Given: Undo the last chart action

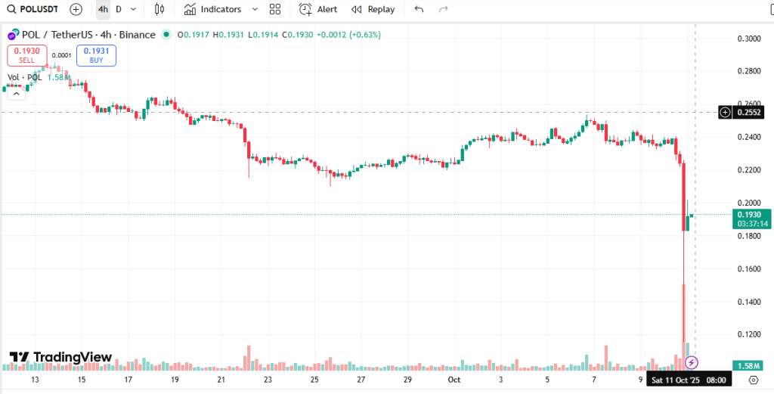Looking at the screenshot, I should (x=420, y=9).
